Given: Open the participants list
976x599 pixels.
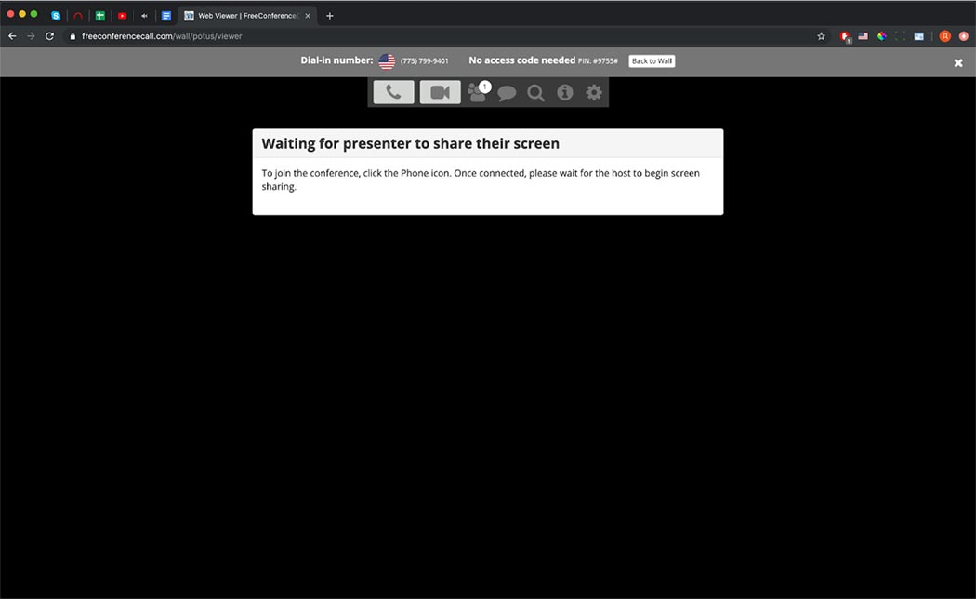Looking at the screenshot, I should click(478, 92).
